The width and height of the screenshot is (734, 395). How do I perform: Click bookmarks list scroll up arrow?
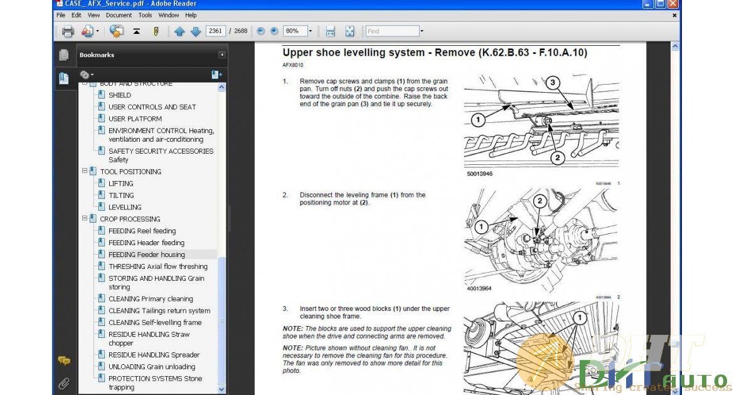pyautogui.click(x=221, y=87)
